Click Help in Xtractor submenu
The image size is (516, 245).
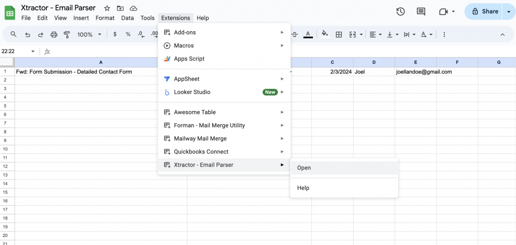303,188
